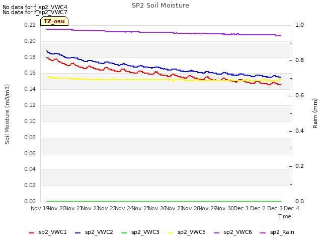The image size is (322, 242).
Task: Click the yellow sp2_VWC5 legend swatch
Action: tap(170, 233)
